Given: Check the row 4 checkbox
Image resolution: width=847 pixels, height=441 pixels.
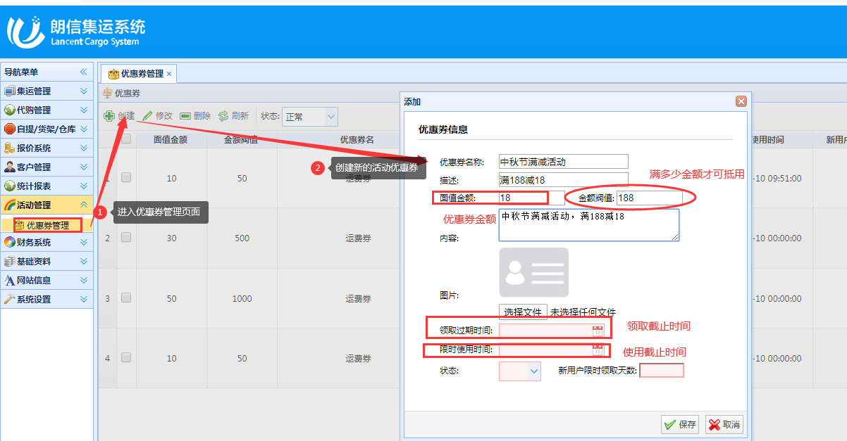Looking at the screenshot, I should (x=126, y=358).
